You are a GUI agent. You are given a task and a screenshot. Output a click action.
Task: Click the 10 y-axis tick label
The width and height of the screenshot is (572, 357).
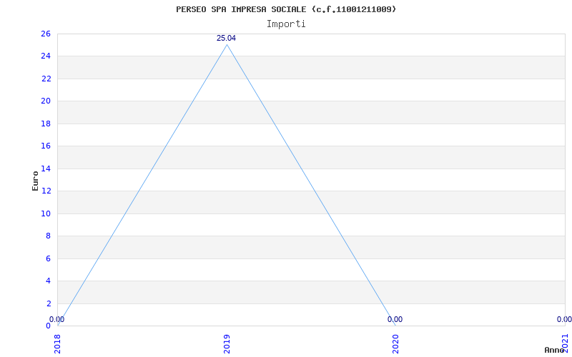coord(46,213)
